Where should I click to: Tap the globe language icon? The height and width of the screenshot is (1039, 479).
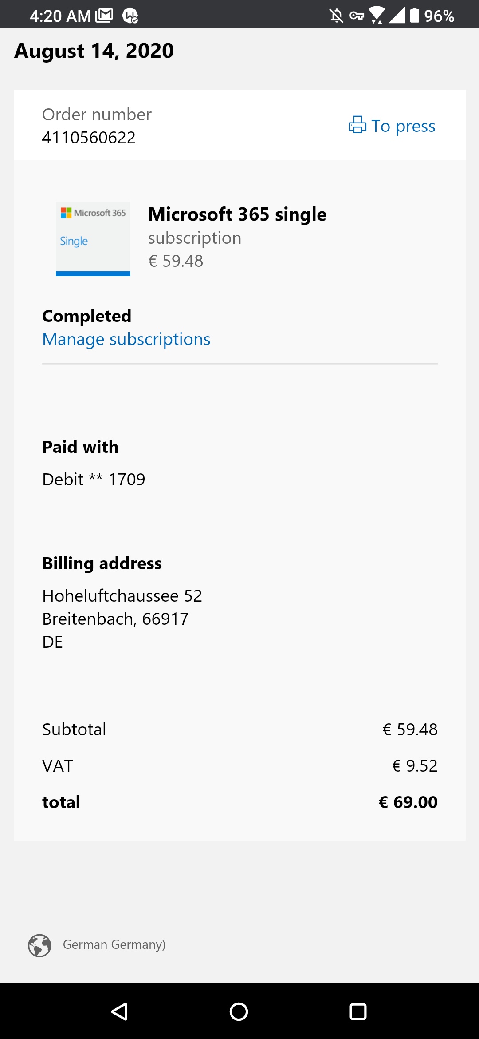[39, 945]
